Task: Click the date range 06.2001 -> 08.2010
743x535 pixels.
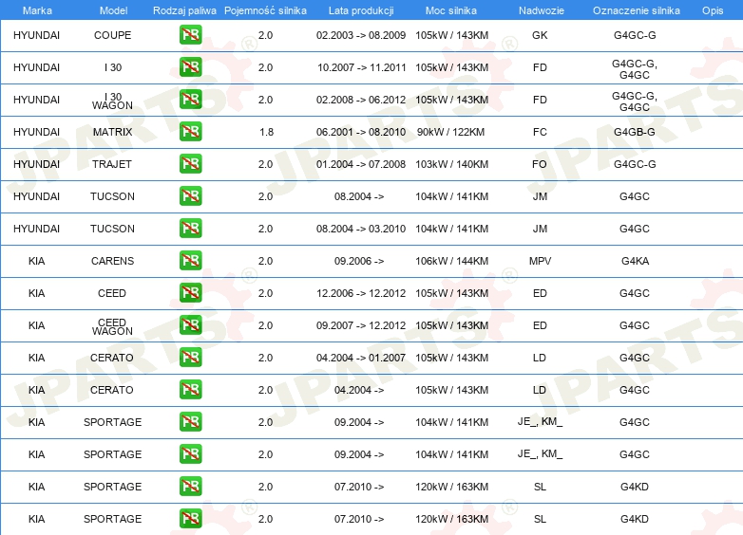Action: pyautogui.click(x=361, y=132)
